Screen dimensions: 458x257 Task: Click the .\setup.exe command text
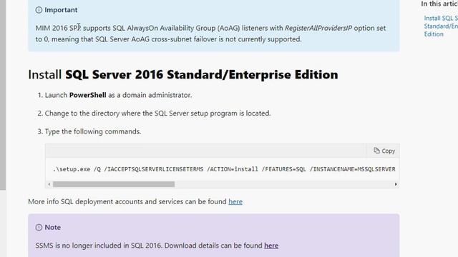pyautogui.click(x=224, y=169)
